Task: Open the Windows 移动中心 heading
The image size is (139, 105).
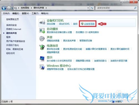Action: (59, 66)
